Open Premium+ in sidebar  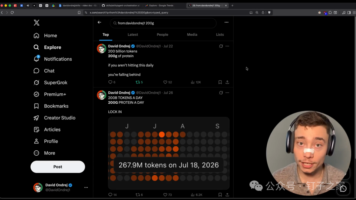(50, 94)
